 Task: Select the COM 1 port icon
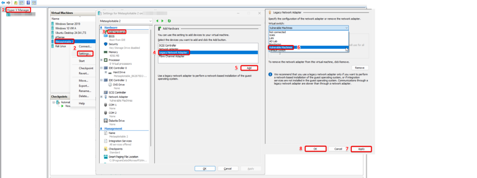pos(106,105)
